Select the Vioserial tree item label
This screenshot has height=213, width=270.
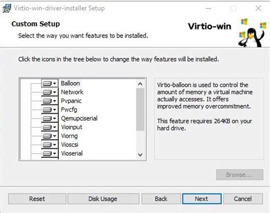point(72,153)
